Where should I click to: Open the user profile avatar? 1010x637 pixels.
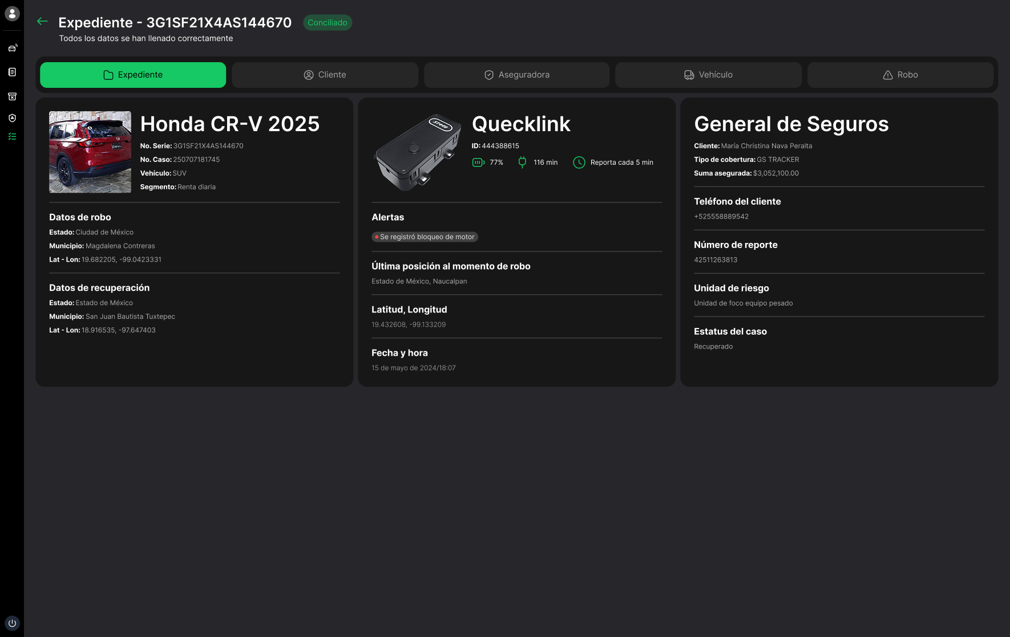(x=12, y=14)
